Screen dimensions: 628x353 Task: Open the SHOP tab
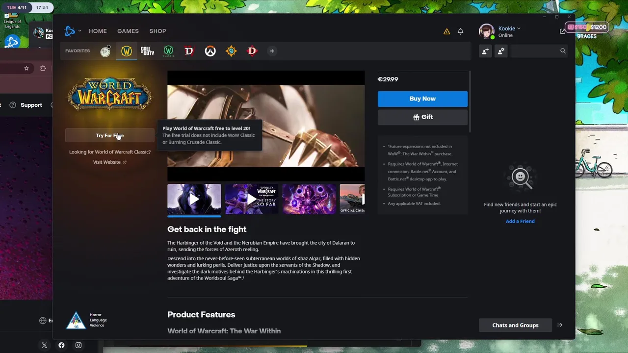(x=157, y=31)
